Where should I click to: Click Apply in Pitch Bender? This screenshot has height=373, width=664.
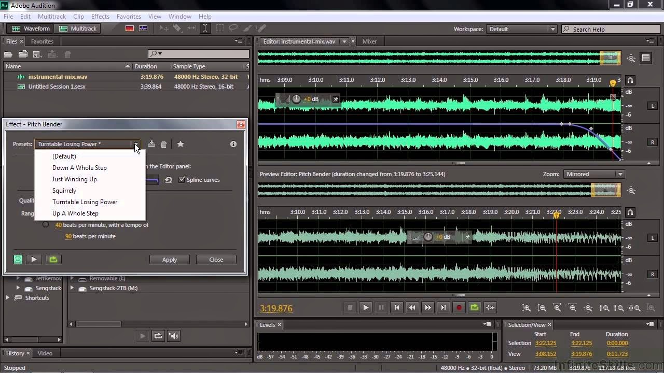click(170, 260)
